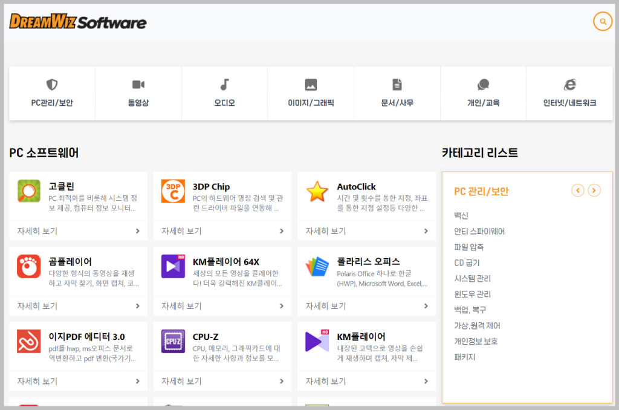Select 패키지 in category list
This screenshot has height=410, width=619.
[465, 357]
